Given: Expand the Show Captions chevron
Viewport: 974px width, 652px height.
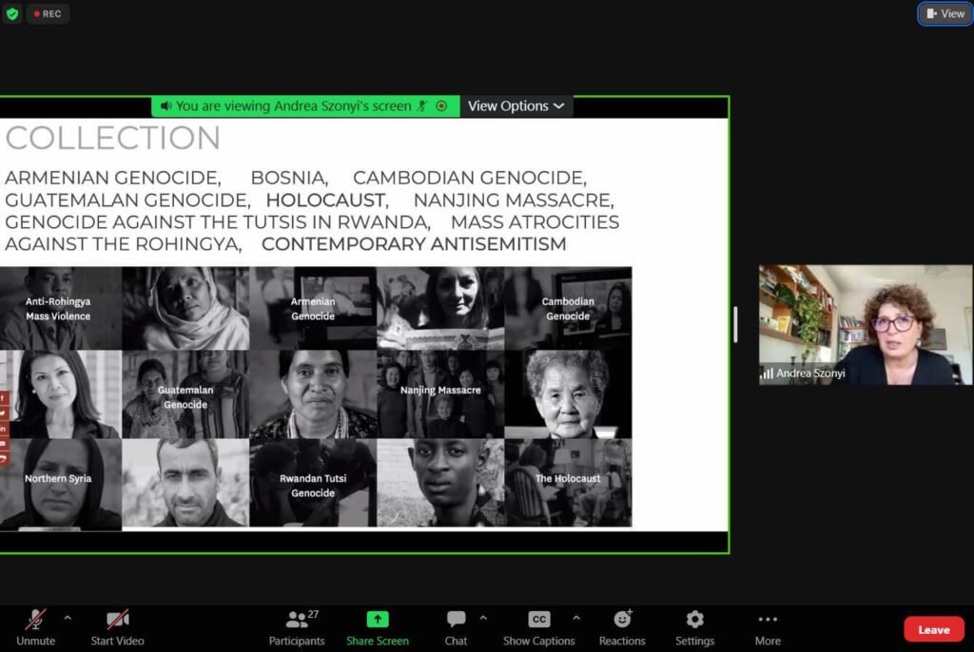Looking at the screenshot, I should click(x=575, y=616).
